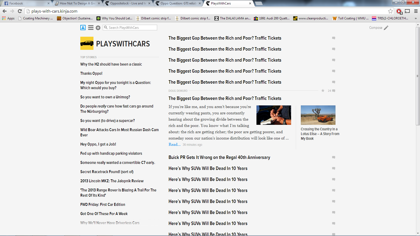Switch to the Oppositelock tab
This screenshot has height=236, width=420.
pyautogui.click(x=128, y=3)
